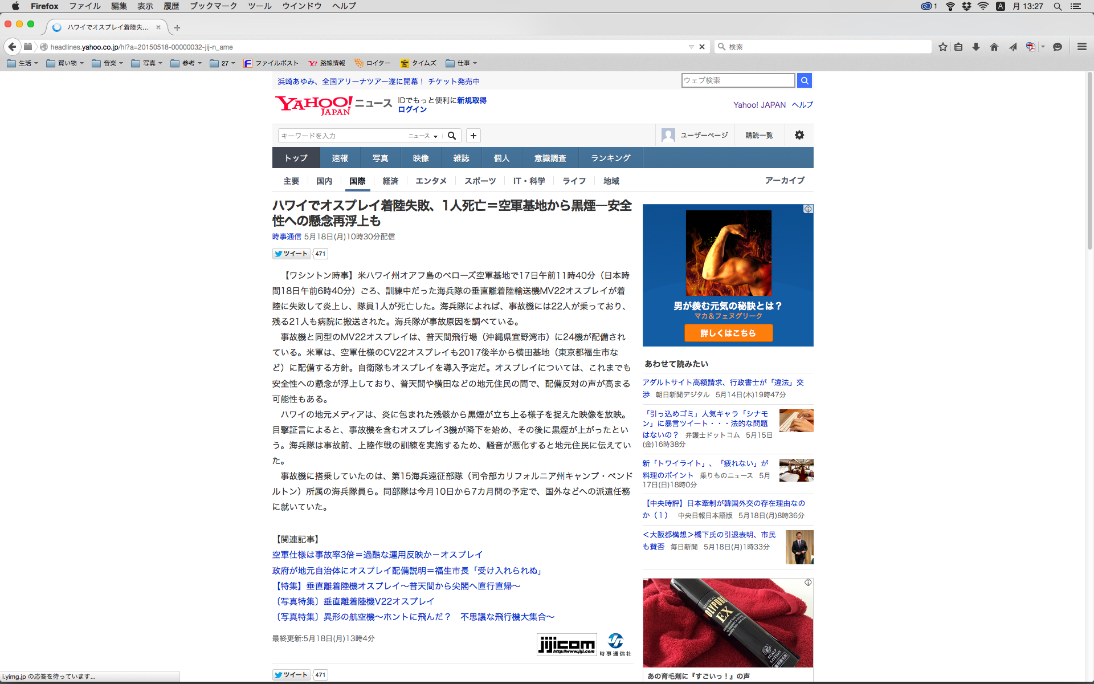Click the blue web search magnifier button
This screenshot has height=684, width=1094.
804,80
